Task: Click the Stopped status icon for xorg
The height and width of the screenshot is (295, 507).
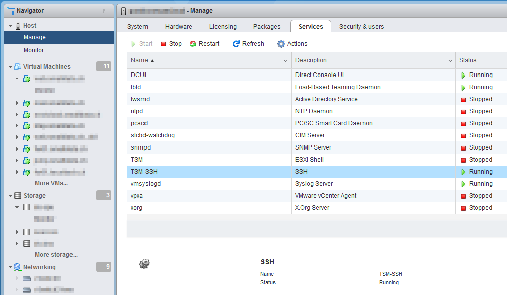Action: (x=463, y=208)
